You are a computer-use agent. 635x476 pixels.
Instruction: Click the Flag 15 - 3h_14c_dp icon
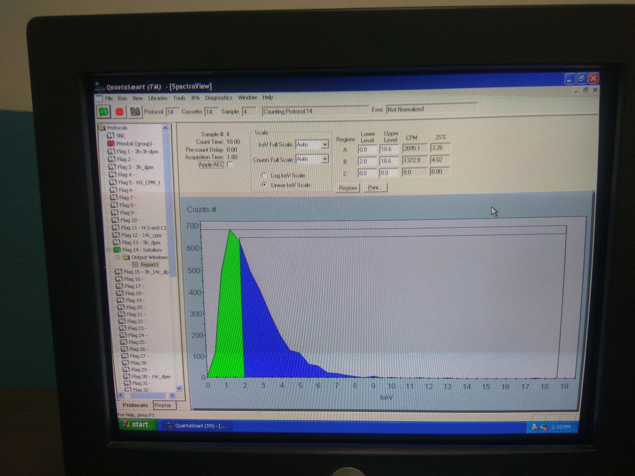click(118, 271)
